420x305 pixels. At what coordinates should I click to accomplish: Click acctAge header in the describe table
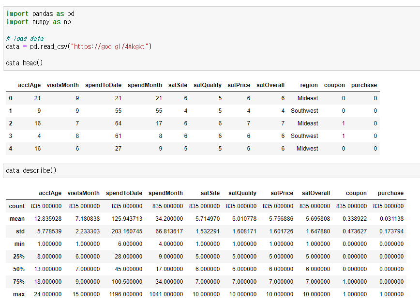point(50,193)
